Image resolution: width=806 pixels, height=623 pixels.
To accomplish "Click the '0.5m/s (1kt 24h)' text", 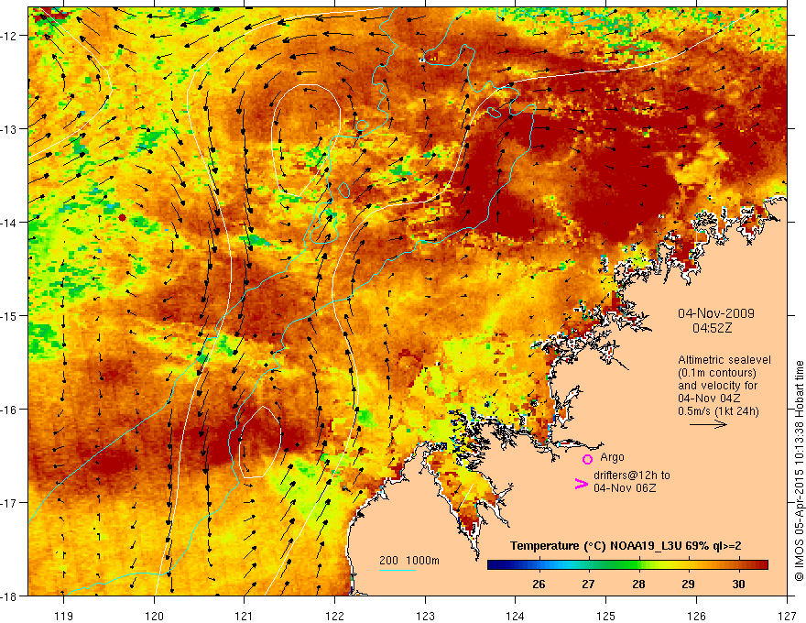I will (718, 411).
